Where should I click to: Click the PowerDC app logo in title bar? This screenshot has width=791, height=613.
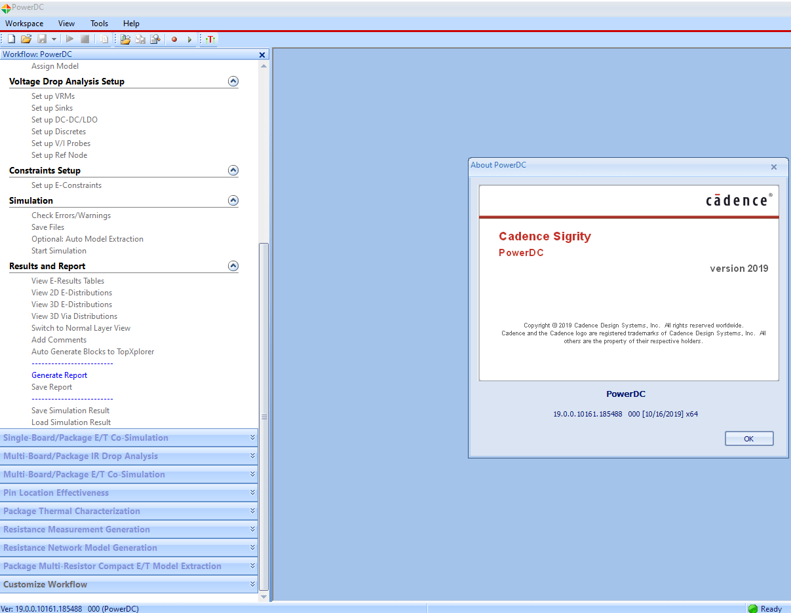(6, 8)
